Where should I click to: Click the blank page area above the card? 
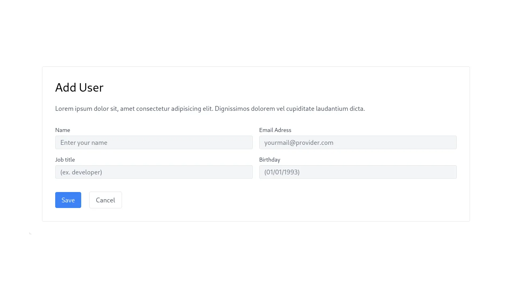click(256, 32)
